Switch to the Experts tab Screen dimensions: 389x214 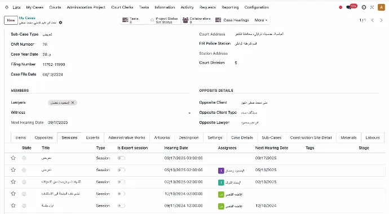93,138
